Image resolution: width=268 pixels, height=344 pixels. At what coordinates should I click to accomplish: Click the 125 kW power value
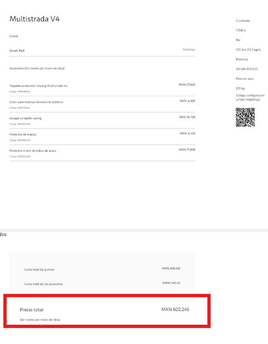247,69
